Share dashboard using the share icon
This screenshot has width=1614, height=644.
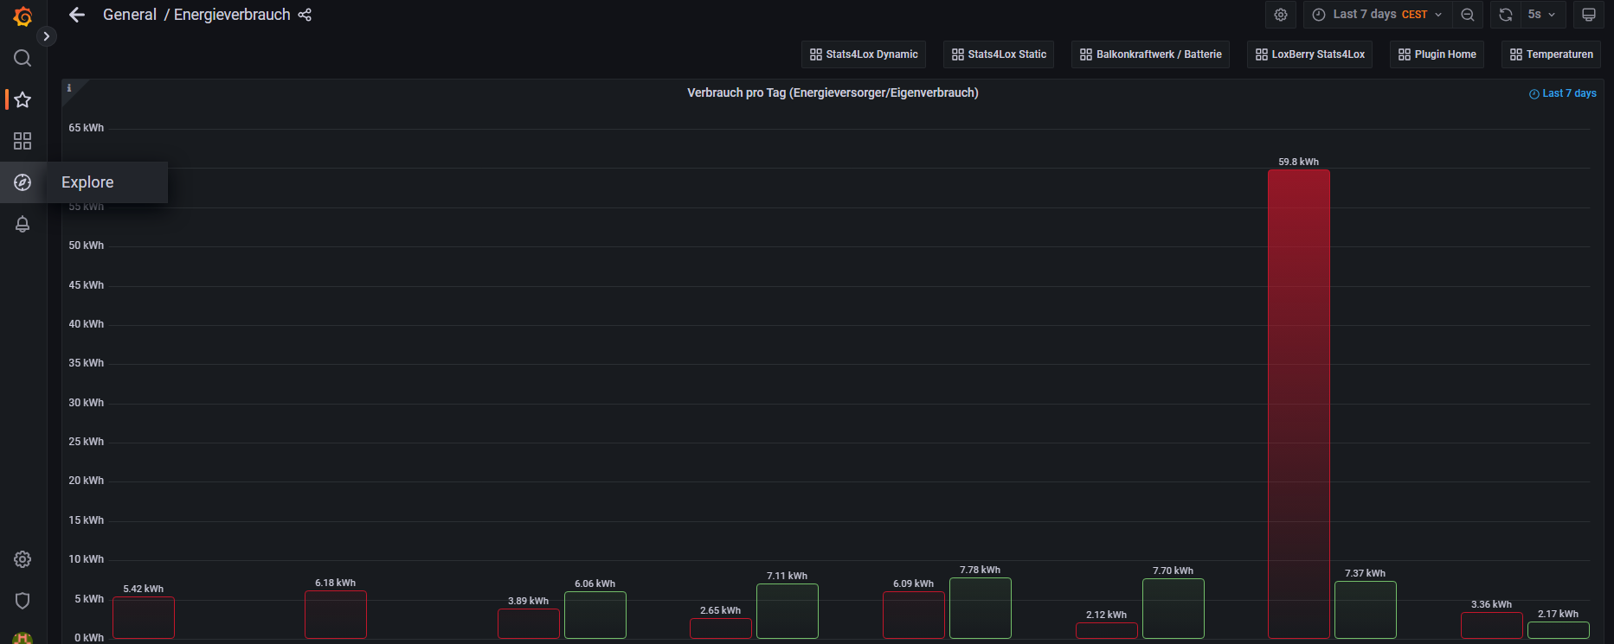pyautogui.click(x=305, y=15)
